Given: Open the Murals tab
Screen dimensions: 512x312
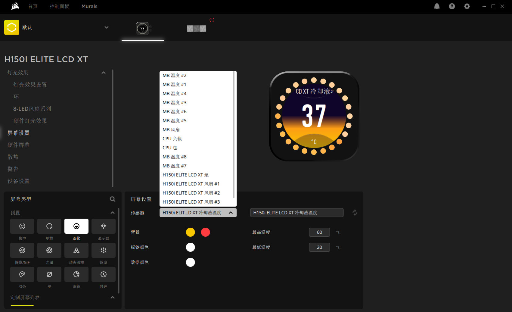Looking at the screenshot, I should coord(89,6).
